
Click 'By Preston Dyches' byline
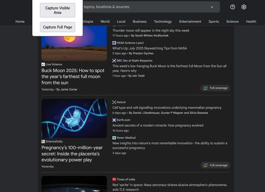141,53
